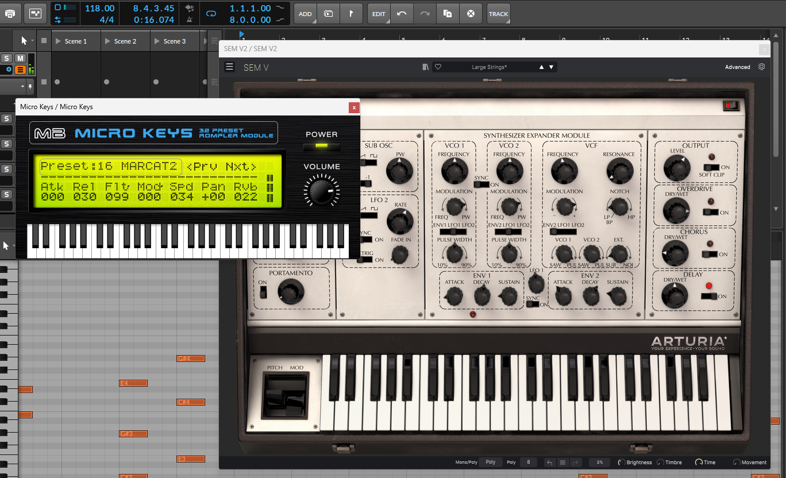Open the Advanced panel in SEM V
Image resolution: width=786 pixels, height=478 pixels.
(738, 67)
